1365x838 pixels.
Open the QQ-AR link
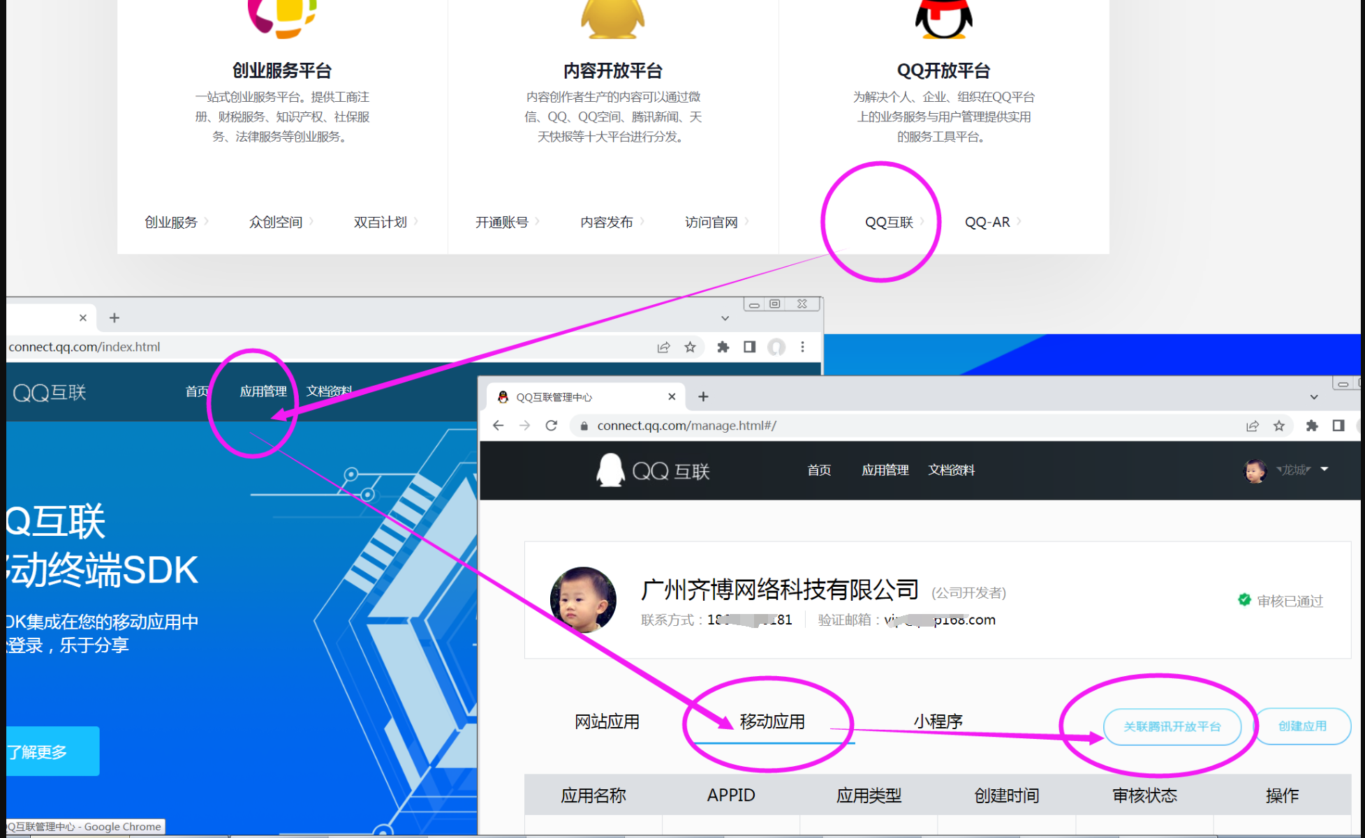click(987, 222)
